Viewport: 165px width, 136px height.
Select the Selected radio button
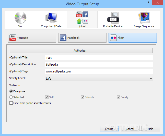click(11, 97)
